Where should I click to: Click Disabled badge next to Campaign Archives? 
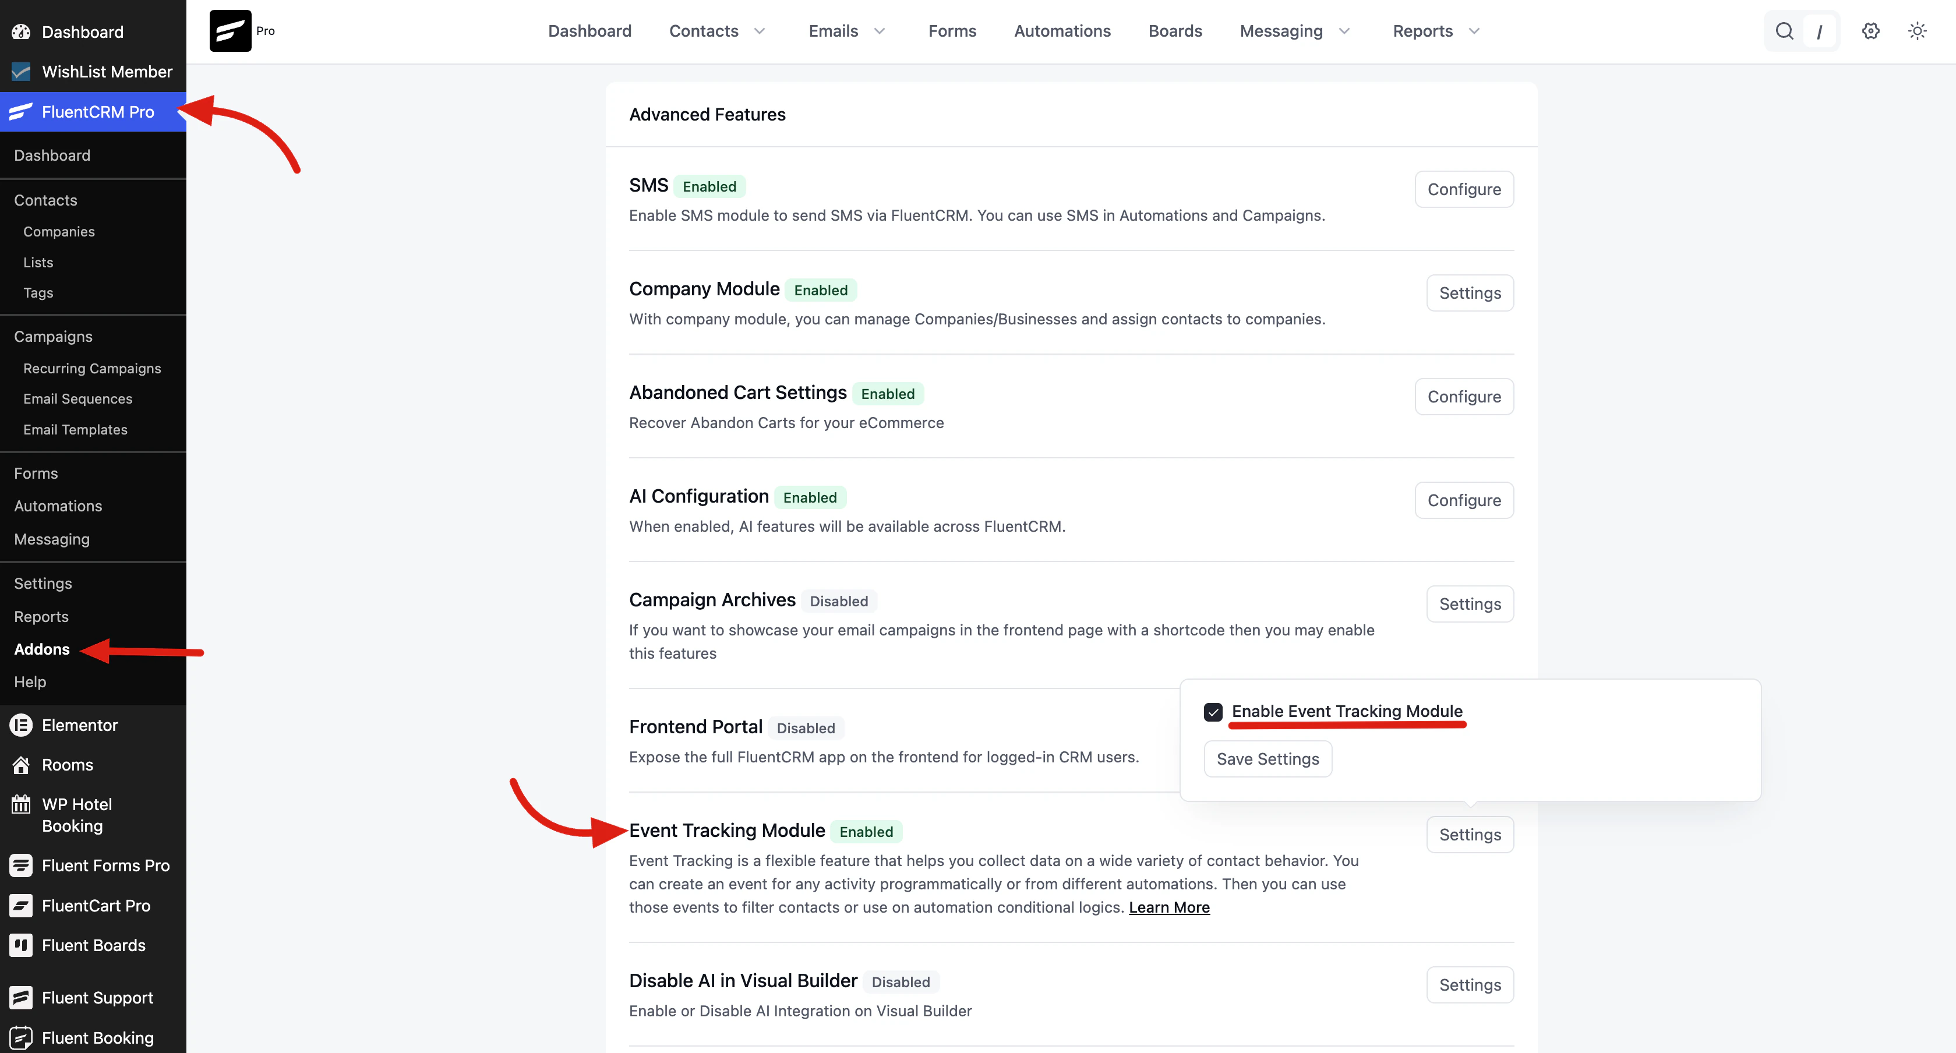(x=839, y=600)
